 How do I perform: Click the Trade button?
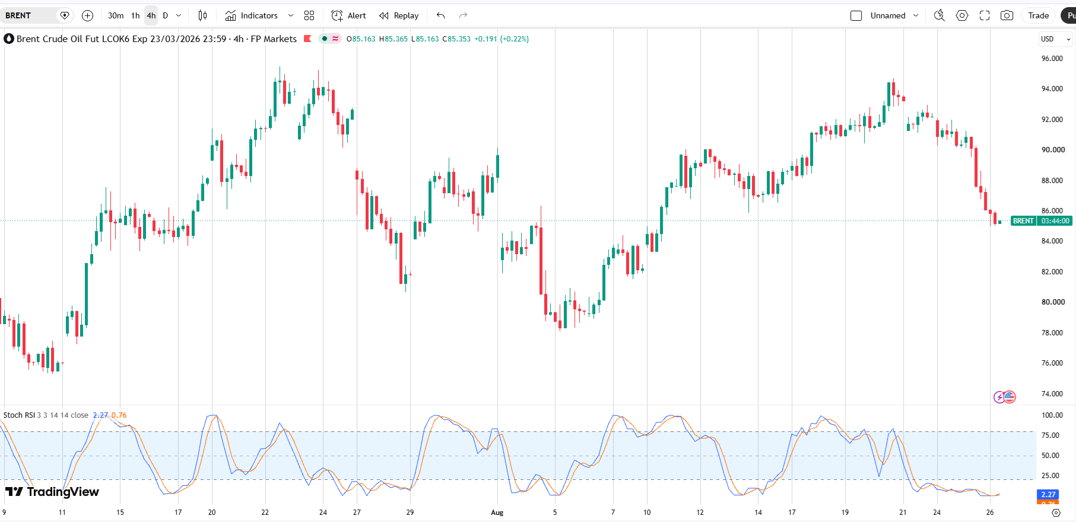tap(1039, 15)
